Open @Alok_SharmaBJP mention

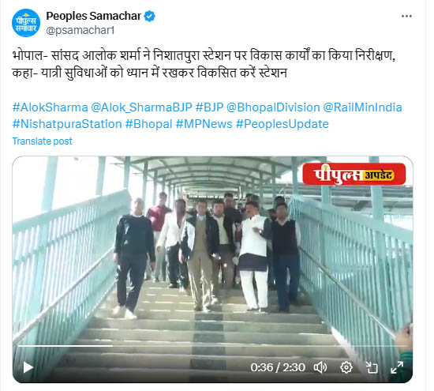[141, 107]
